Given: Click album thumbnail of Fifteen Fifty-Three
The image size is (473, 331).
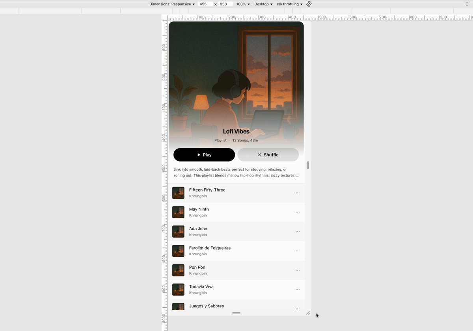Looking at the screenshot, I should 179,193.
